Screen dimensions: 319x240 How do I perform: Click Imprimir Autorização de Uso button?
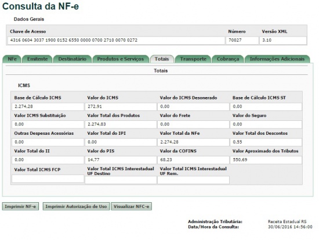pos(76,206)
